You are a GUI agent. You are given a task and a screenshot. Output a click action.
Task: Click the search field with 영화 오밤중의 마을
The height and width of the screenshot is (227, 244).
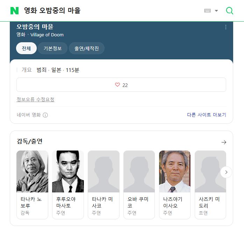click(x=109, y=10)
